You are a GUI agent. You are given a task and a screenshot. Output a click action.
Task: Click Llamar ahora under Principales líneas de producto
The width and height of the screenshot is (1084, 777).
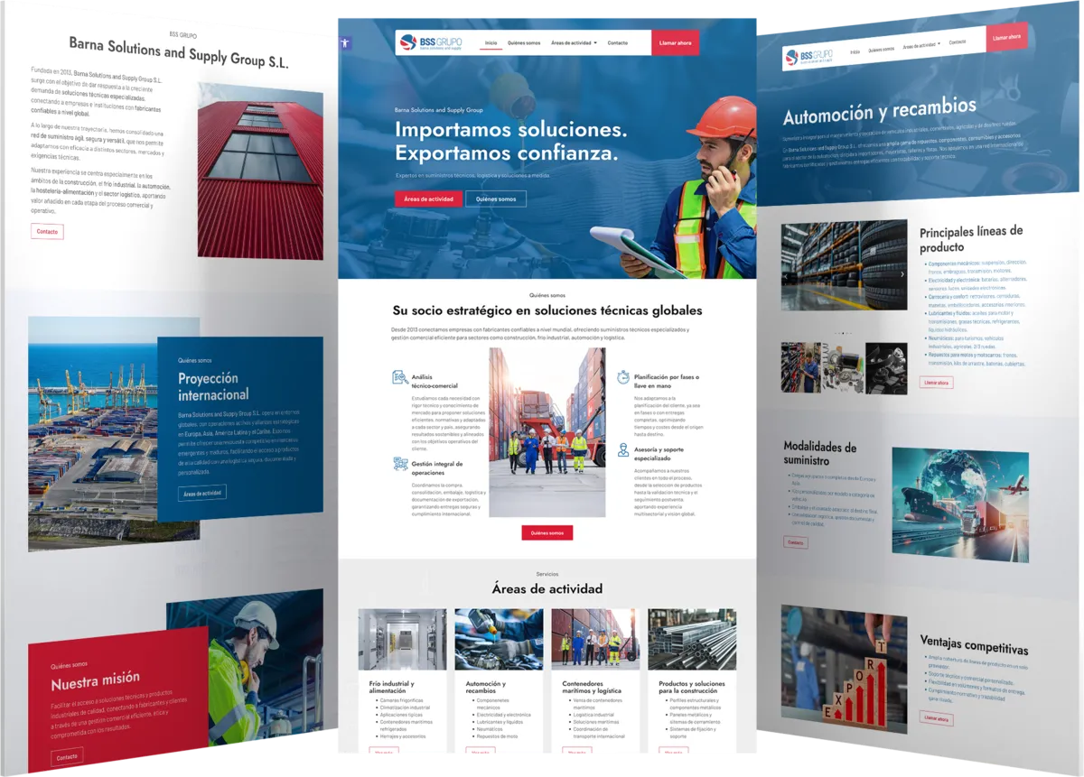[936, 382]
